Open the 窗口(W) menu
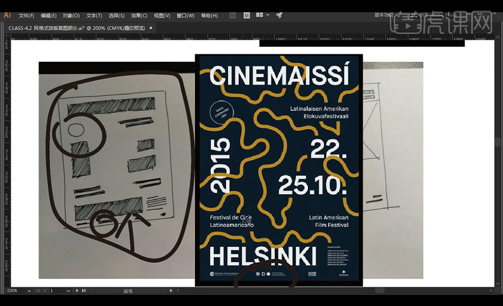This screenshot has height=306, width=503. (185, 16)
